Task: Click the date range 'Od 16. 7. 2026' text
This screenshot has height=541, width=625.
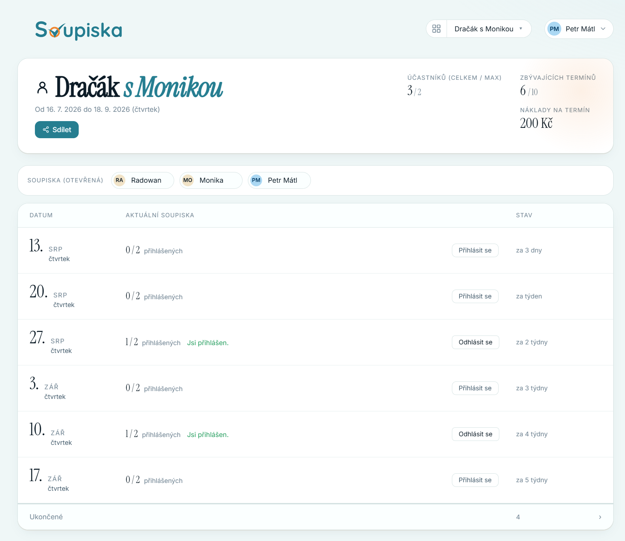Action: [97, 109]
